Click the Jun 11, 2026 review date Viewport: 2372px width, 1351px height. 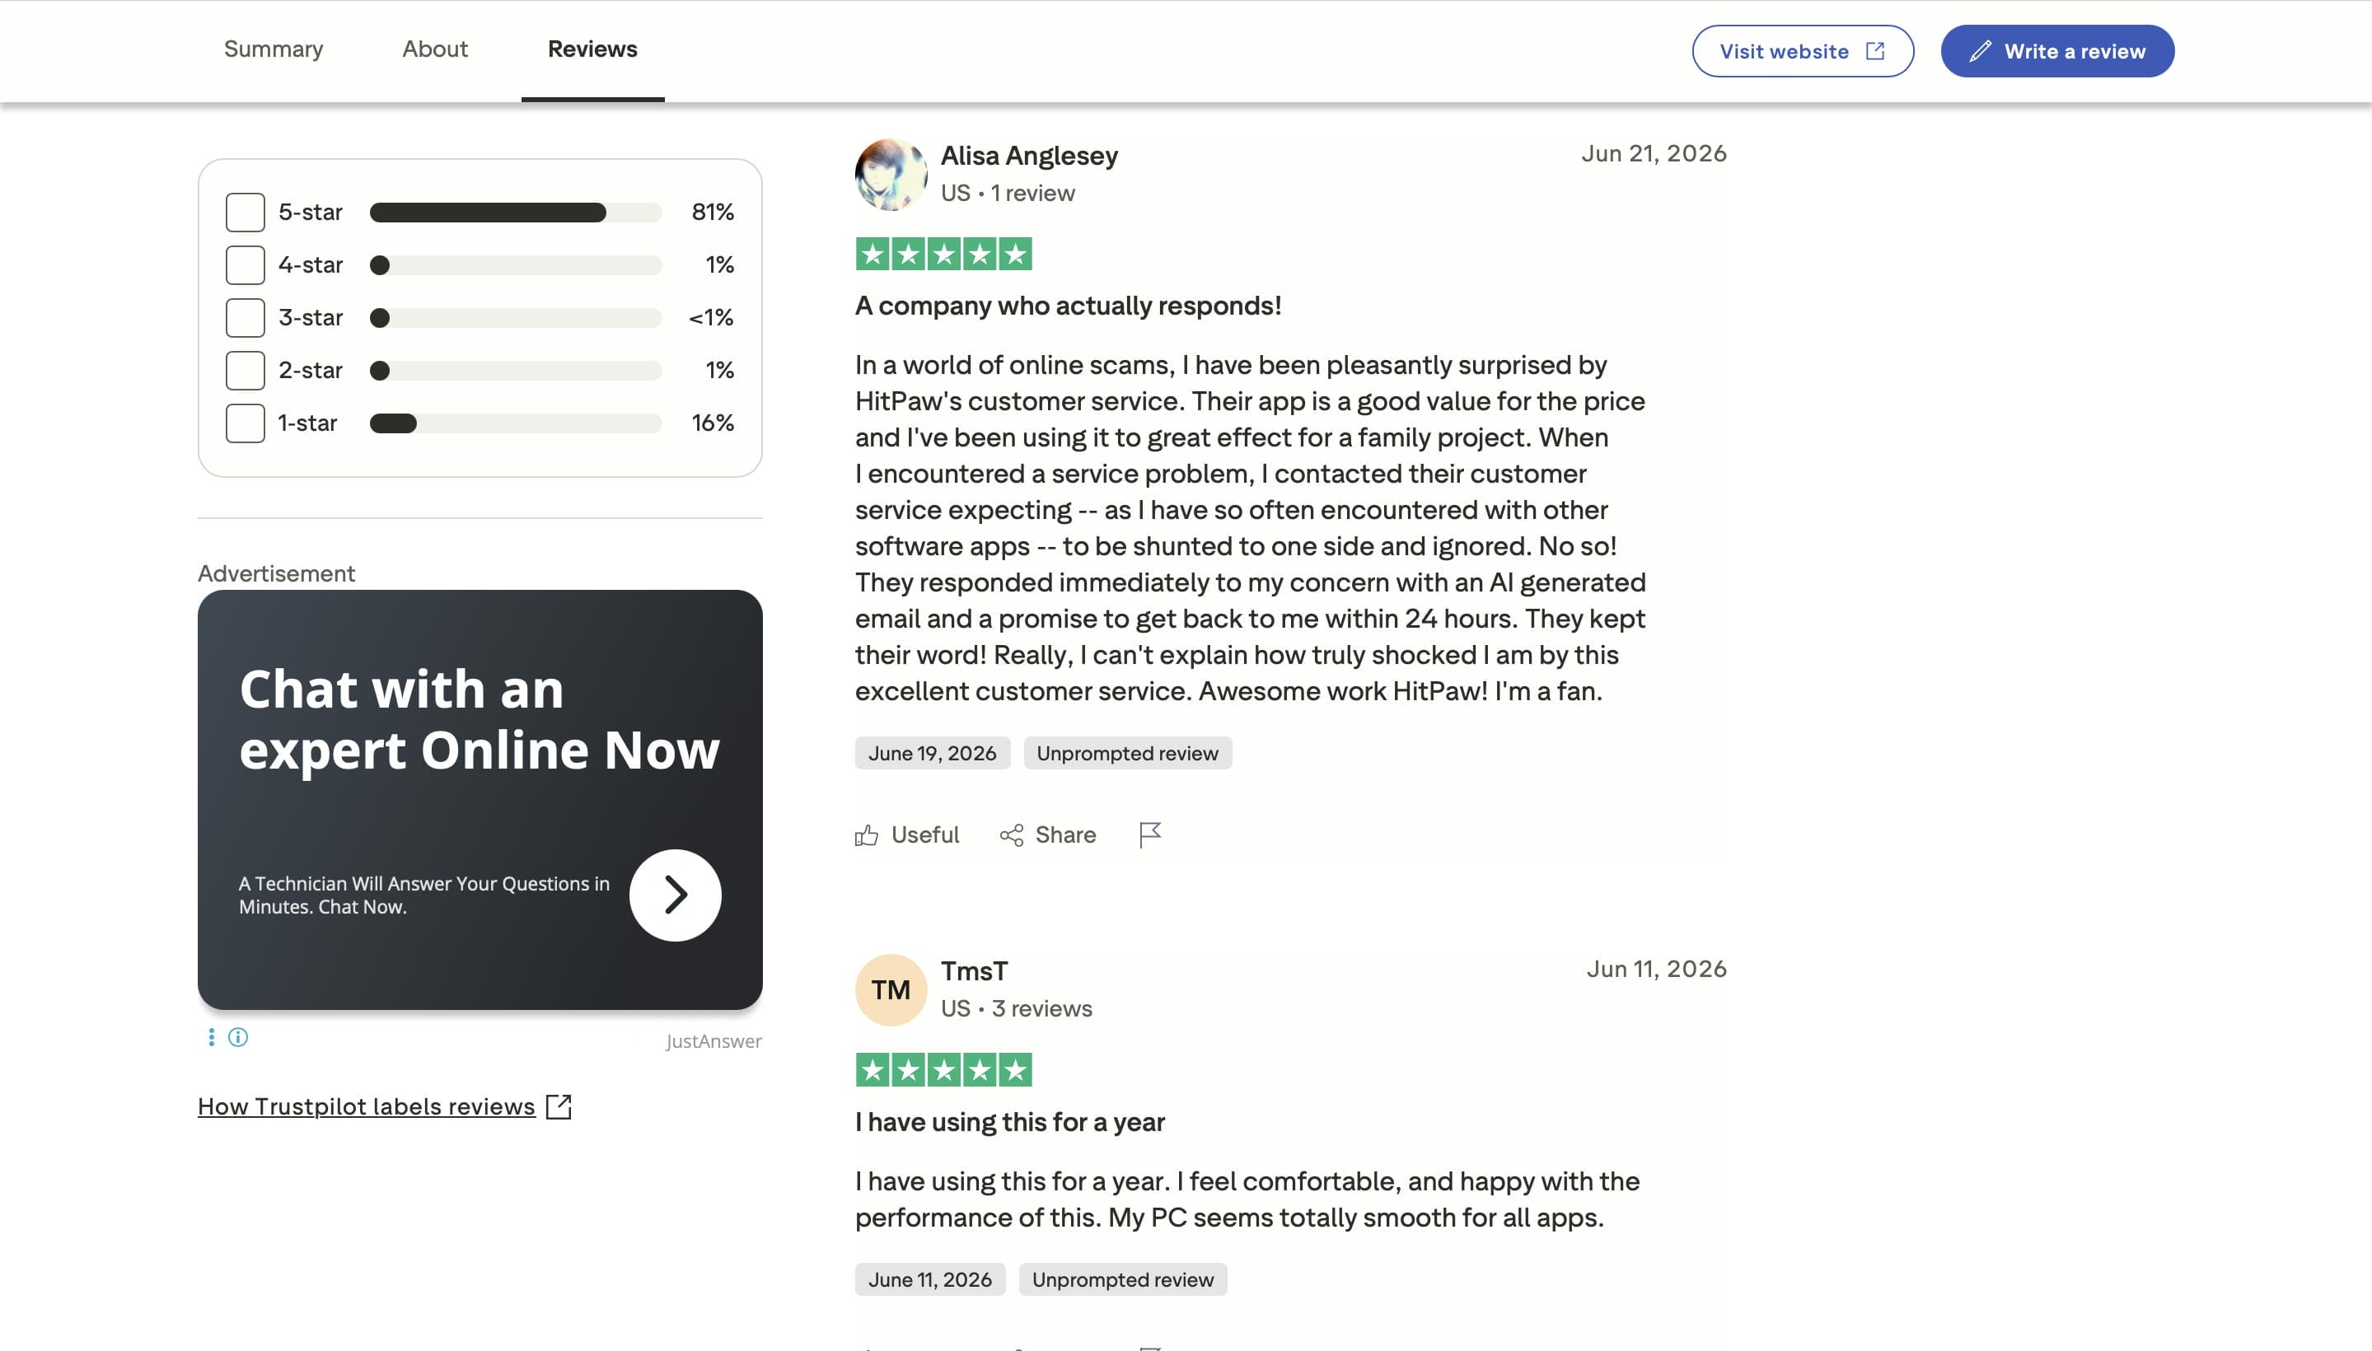coord(1657,969)
